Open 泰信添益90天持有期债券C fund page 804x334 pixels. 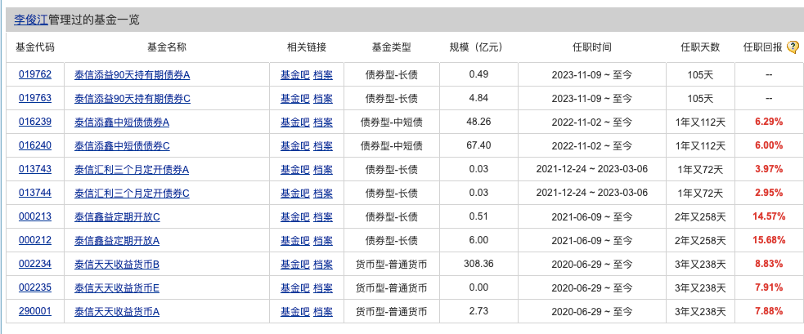pyautogui.click(x=133, y=99)
